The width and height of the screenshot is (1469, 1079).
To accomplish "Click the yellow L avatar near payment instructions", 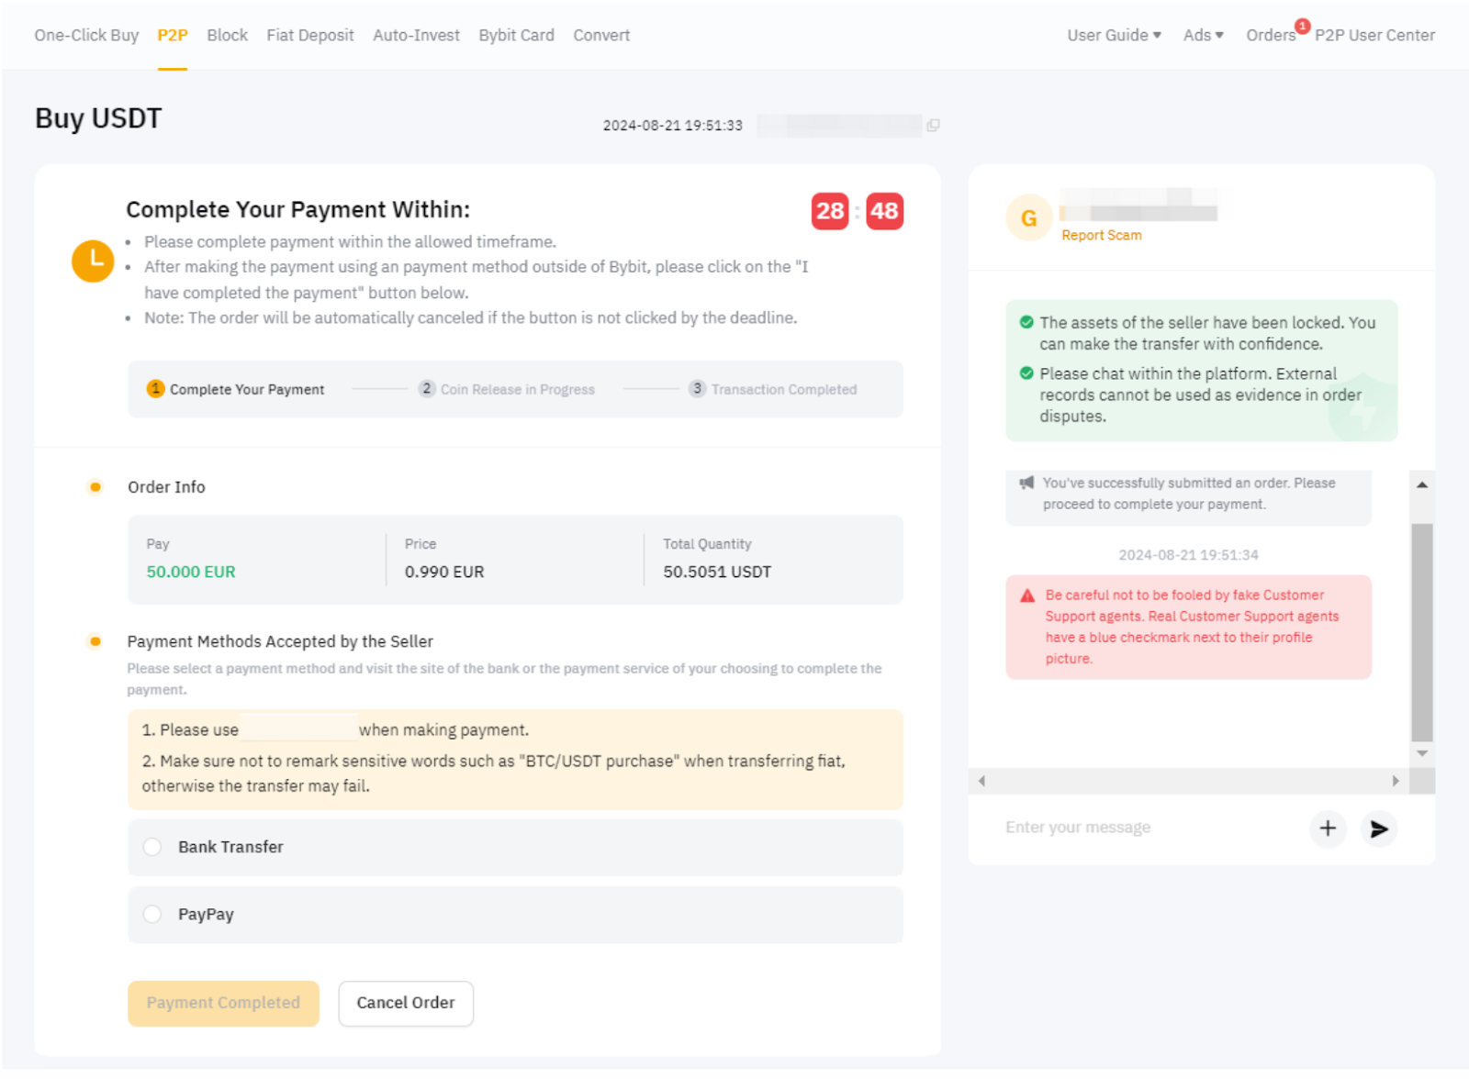I will [x=92, y=261].
